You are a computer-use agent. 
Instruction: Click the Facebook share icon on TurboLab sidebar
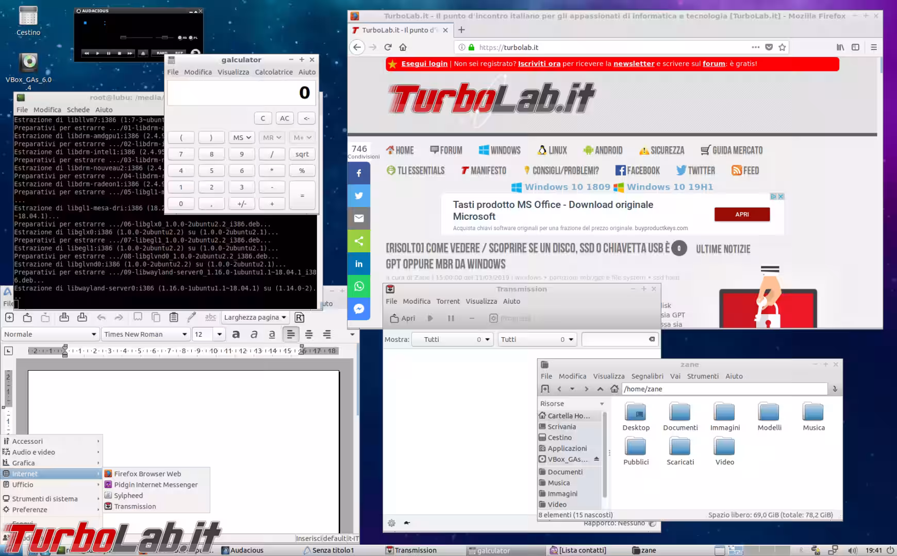[x=359, y=173]
